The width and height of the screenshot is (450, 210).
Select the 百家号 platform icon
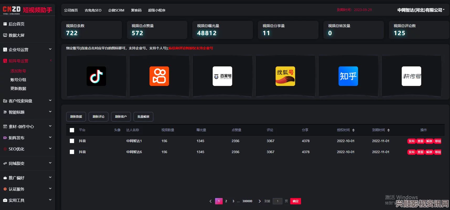[x=222, y=76]
